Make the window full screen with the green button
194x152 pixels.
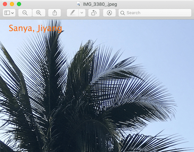[19, 4]
